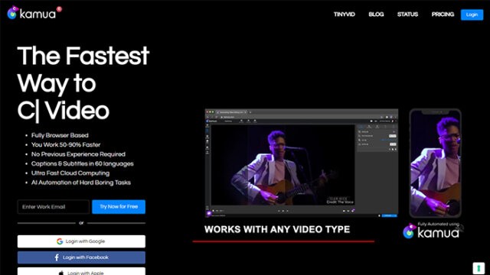Click the Kamua logo in the header

34,13
